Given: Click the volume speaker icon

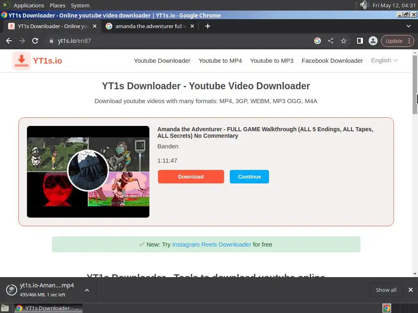Looking at the screenshot, I should 364,5.
